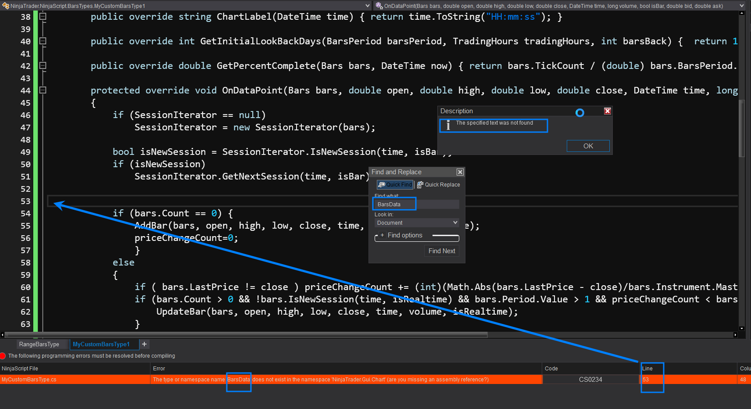Expand the Find options section
Screen dimensions: 751x409
(x=382, y=235)
